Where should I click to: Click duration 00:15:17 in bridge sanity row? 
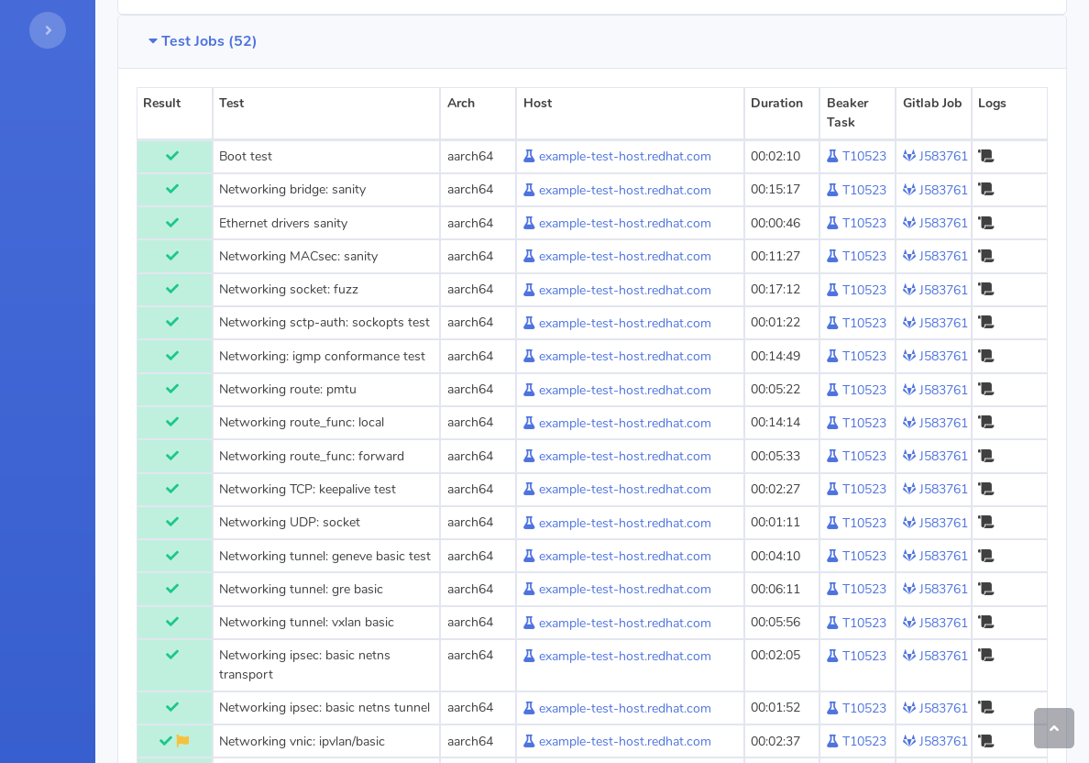(775, 189)
